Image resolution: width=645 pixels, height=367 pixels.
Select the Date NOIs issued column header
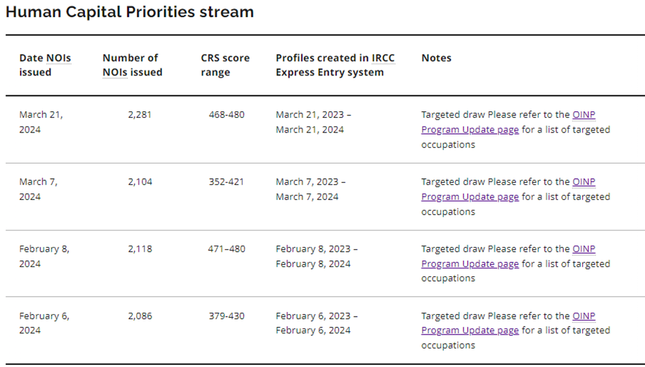[45, 65]
